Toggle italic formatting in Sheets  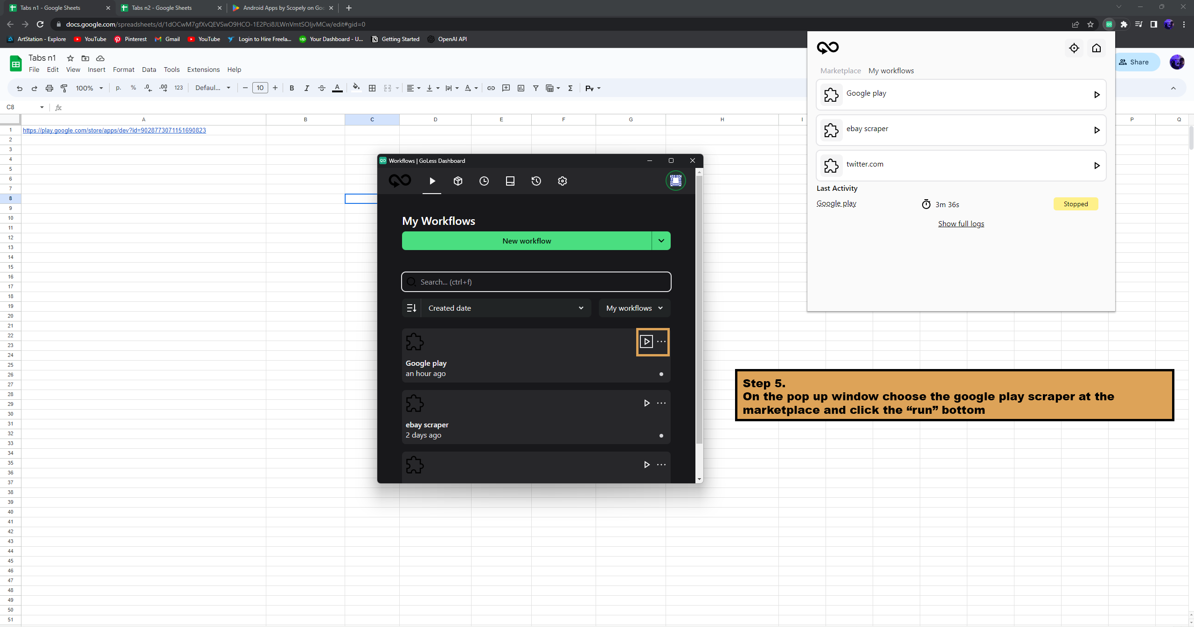[x=306, y=88]
